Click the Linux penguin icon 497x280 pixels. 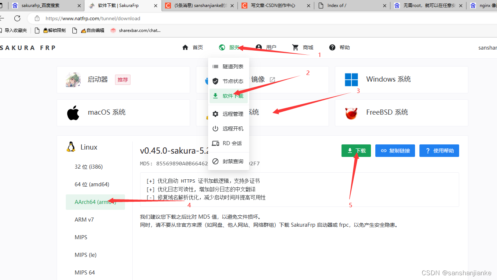click(71, 147)
